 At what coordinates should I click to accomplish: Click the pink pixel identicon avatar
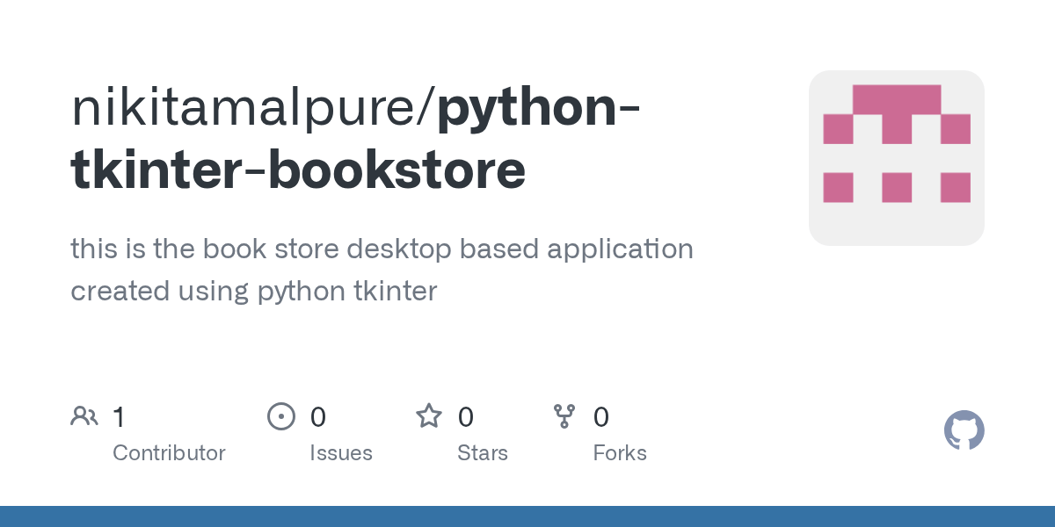(x=896, y=158)
